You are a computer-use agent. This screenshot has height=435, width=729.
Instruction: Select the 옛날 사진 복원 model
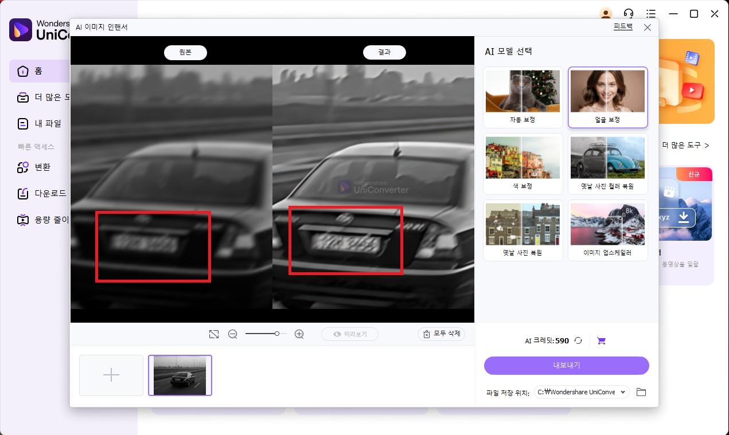(x=523, y=230)
